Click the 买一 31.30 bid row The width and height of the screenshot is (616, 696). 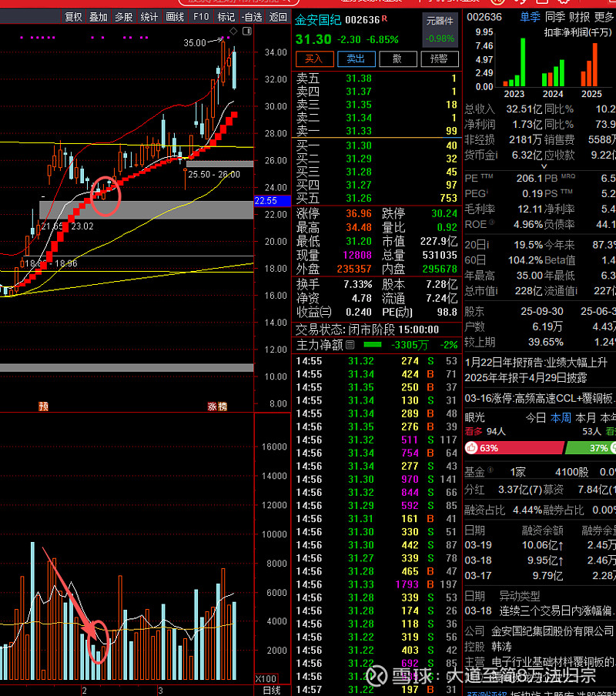pyautogui.click(x=377, y=146)
